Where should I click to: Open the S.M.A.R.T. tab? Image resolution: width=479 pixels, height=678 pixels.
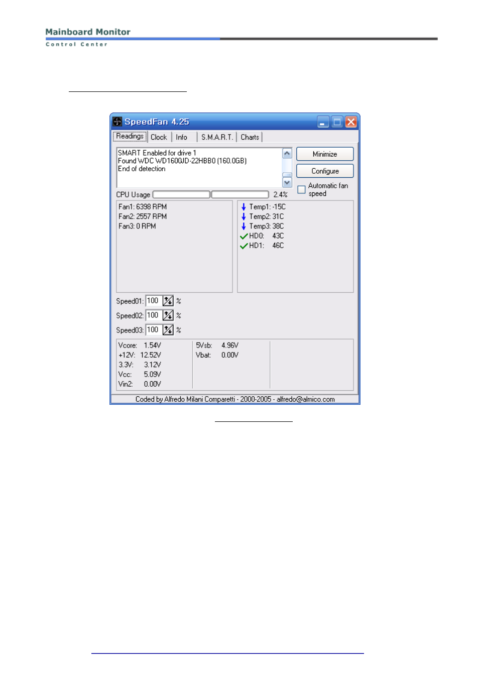(217, 137)
